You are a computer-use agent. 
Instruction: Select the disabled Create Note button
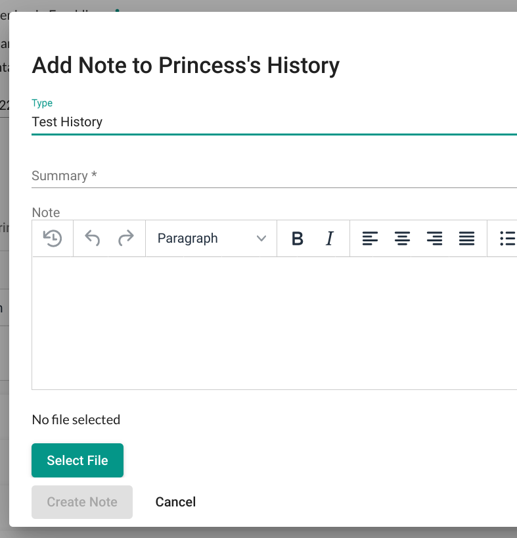pos(82,502)
